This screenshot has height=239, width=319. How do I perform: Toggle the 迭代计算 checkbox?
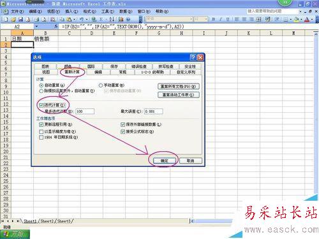[41, 105]
